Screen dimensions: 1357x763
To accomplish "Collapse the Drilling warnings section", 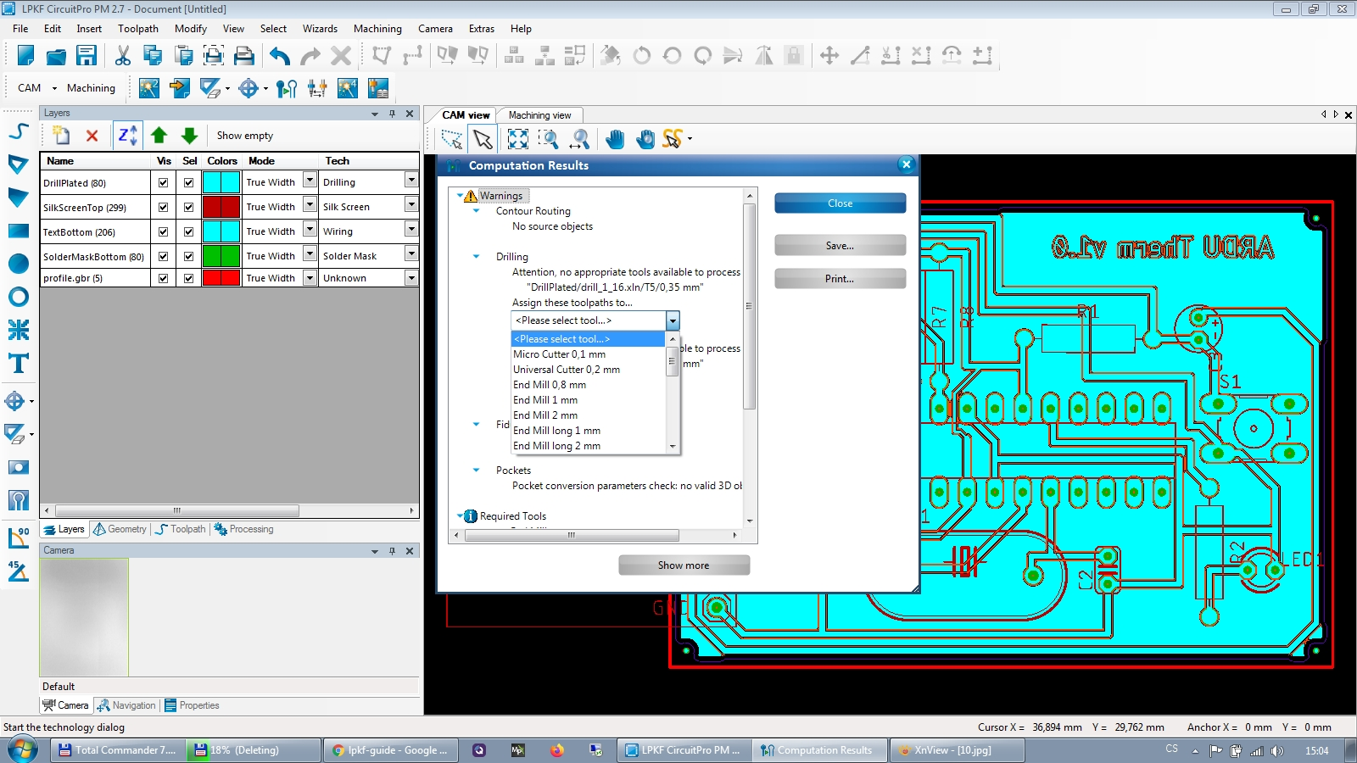I will (476, 256).
